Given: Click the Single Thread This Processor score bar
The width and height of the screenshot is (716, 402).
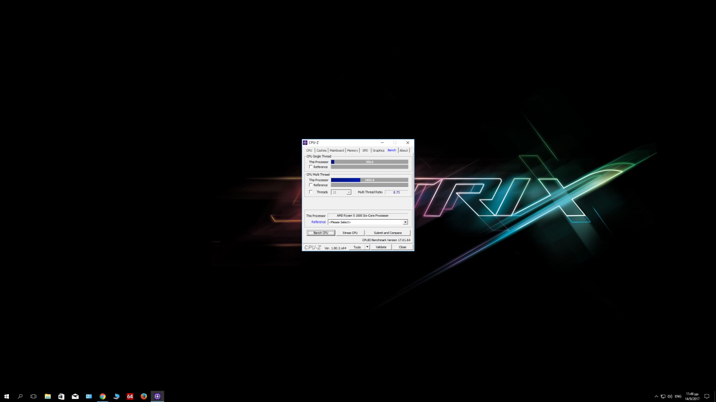Looking at the screenshot, I should pyautogui.click(x=370, y=162).
